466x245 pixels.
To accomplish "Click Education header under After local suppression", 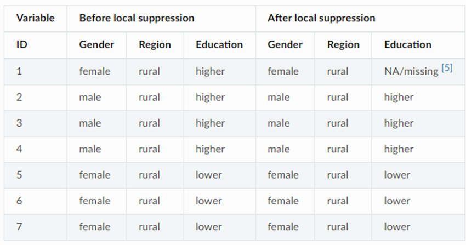I will click(x=407, y=45).
